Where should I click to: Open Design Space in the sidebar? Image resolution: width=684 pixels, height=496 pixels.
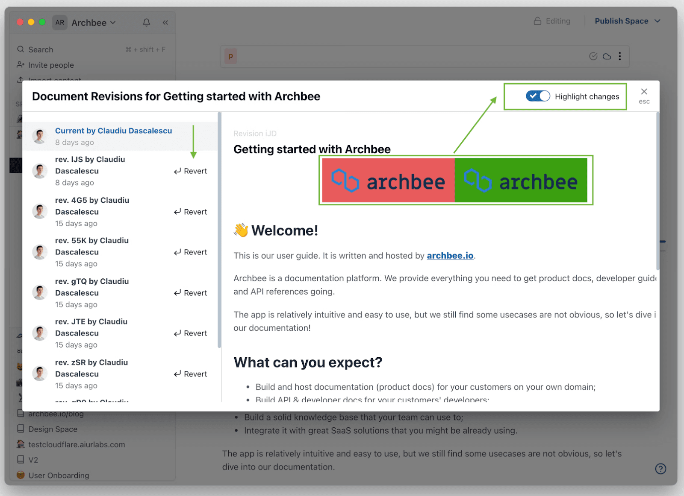(x=53, y=429)
